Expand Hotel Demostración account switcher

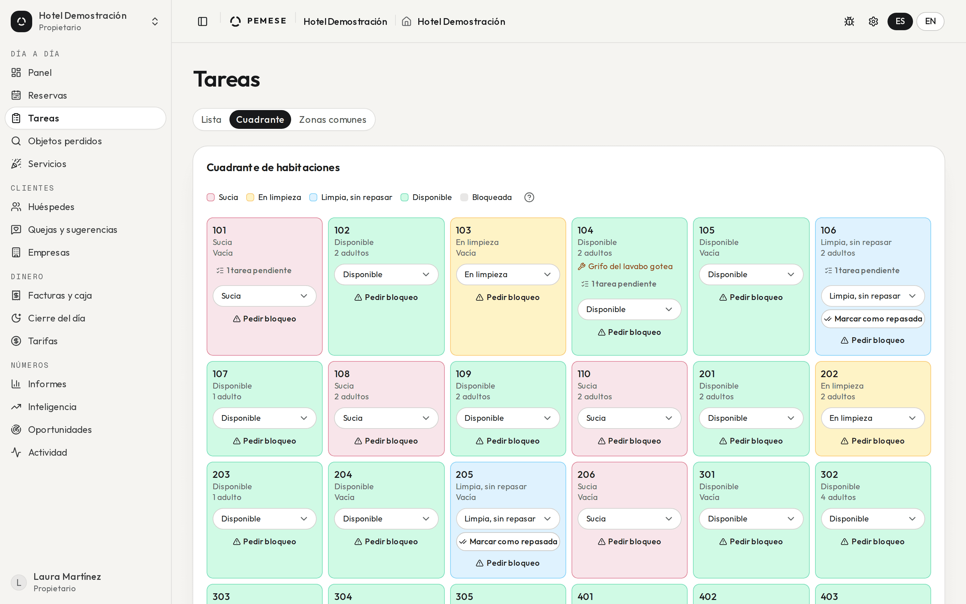click(86, 21)
